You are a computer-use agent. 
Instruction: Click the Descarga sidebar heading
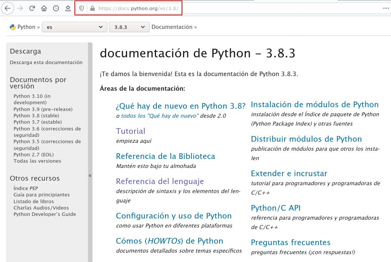(x=26, y=51)
